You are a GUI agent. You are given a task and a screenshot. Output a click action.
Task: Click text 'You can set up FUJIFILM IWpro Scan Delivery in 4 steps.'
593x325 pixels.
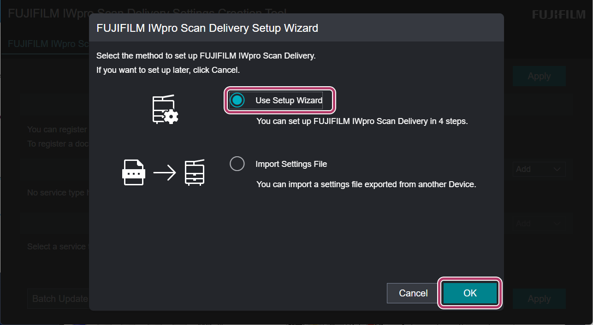tap(362, 122)
